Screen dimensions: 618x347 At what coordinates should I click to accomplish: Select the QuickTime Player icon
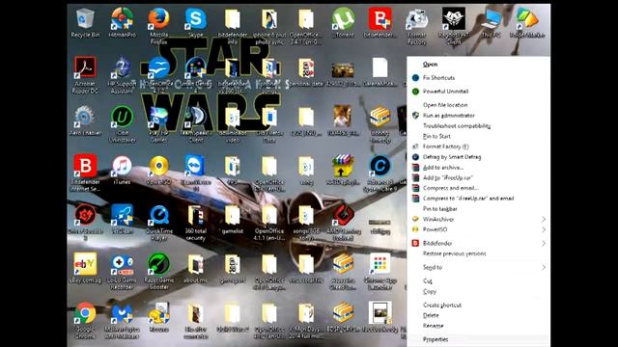point(158,215)
